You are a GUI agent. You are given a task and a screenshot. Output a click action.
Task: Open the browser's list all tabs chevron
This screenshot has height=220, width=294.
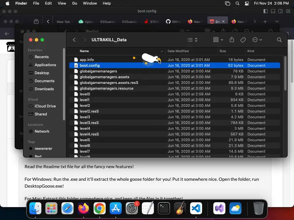pos(277,22)
